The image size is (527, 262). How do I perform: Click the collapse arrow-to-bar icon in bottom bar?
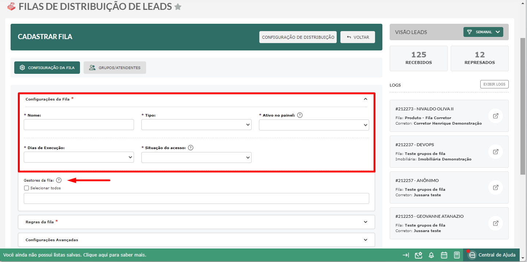pos(406,255)
